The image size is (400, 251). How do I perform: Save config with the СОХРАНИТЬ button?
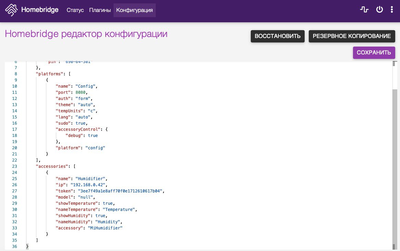[374, 53]
